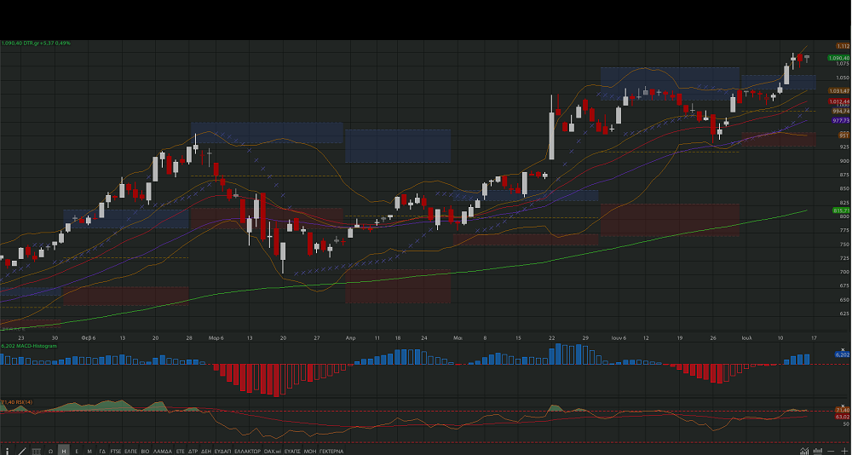Click the Μαι date label
The height and width of the screenshot is (455, 852).
(458, 337)
